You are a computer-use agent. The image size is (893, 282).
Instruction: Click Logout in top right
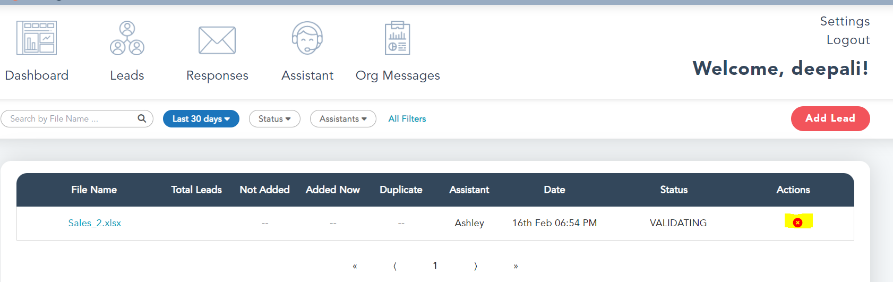tap(848, 40)
